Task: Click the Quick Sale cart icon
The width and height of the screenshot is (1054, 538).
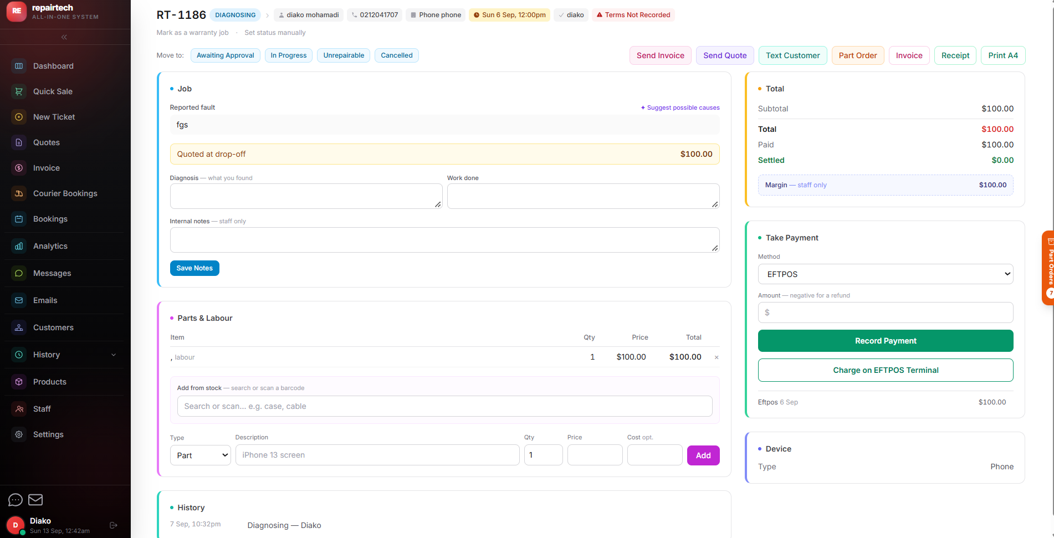Action: point(19,91)
